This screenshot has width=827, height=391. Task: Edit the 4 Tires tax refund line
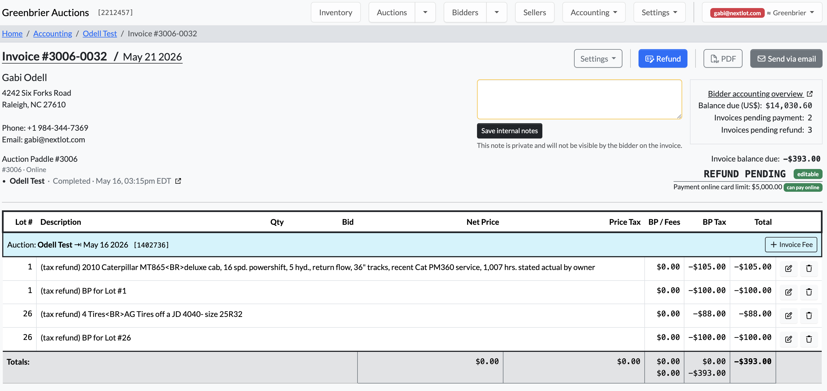click(x=788, y=315)
